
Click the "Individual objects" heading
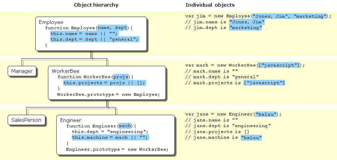[x=210, y=5]
